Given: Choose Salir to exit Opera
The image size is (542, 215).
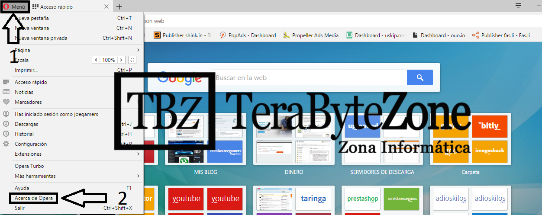Looking at the screenshot, I should click(72, 208).
